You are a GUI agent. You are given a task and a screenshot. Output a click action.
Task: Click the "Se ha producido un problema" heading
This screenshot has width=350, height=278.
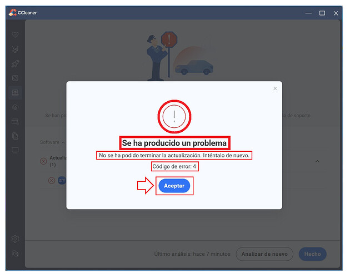pos(174,143)
